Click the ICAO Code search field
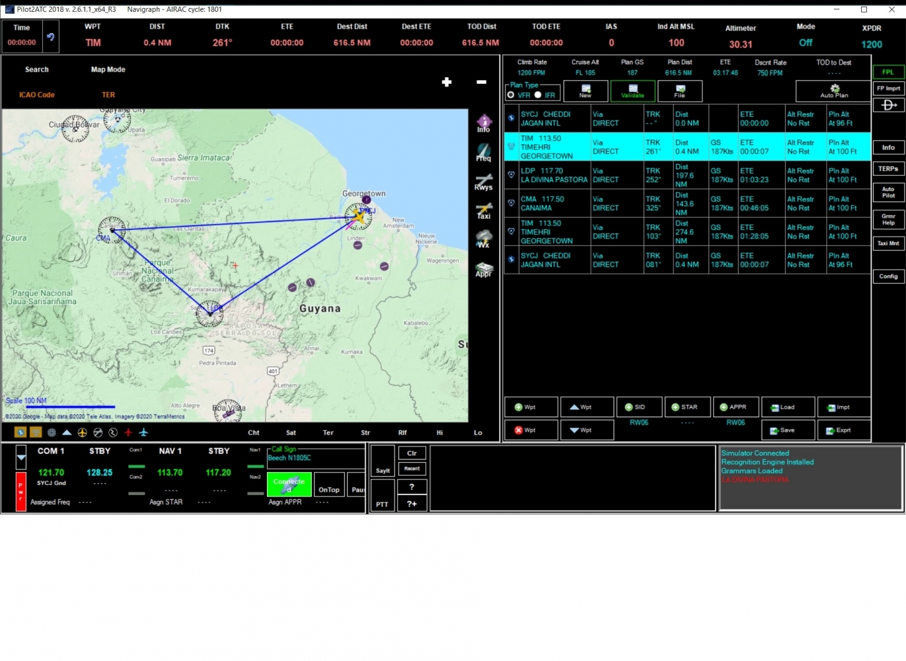906x661 pixels. 37,95
